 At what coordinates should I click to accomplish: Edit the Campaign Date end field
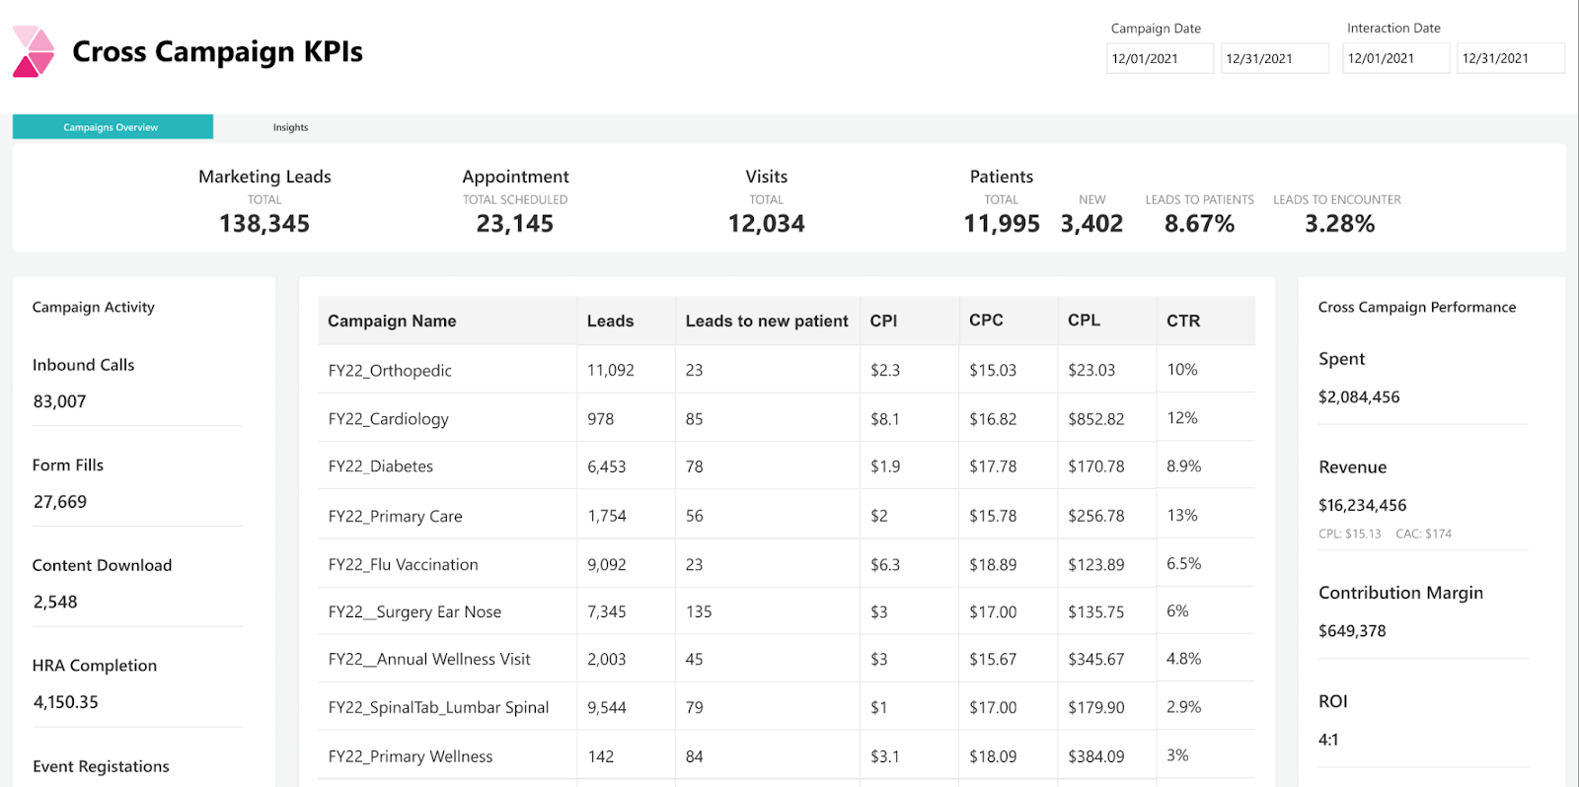[1273, 58]
